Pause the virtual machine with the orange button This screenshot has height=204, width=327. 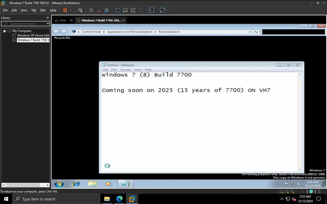65,10
